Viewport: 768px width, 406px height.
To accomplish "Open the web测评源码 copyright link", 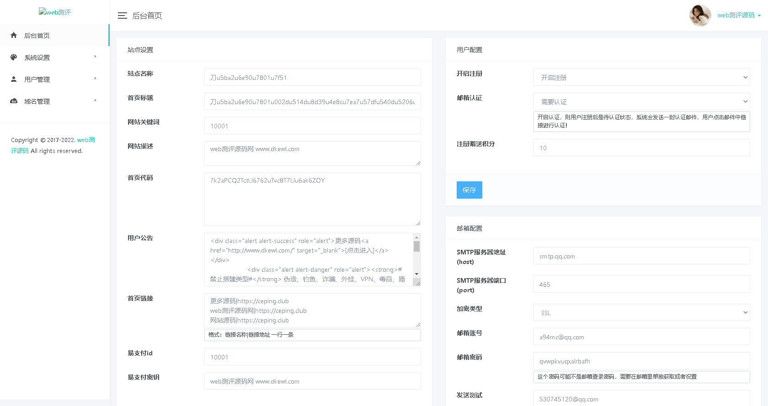I will [86, 140].
